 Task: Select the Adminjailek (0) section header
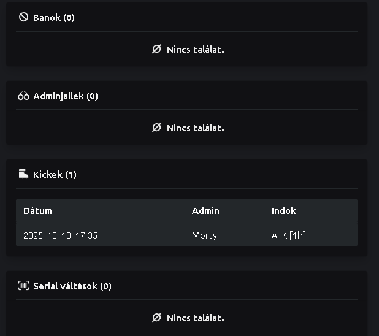[x=65, y=96]
